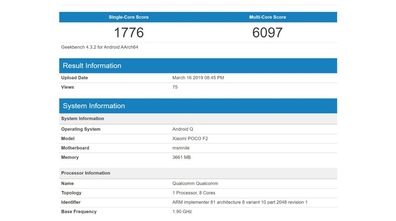The image size is (396, 221).
Task: Select the Qualcomm Qualcomm processor name
Action: click(x=195, y=184)
